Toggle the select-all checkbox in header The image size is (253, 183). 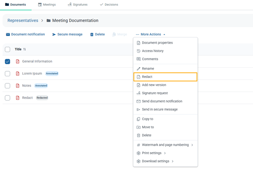pos(8,49)
